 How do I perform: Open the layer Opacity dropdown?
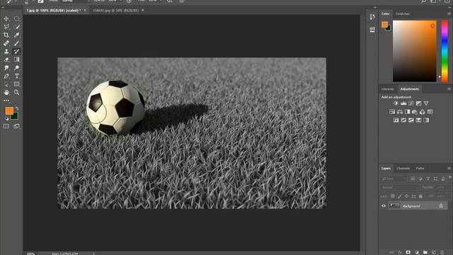coord(442,188)
